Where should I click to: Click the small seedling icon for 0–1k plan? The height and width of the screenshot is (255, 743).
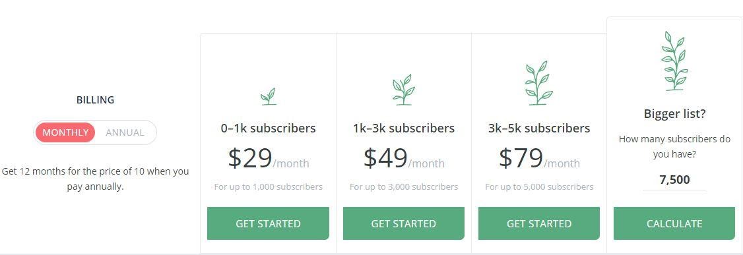point(268,96)
